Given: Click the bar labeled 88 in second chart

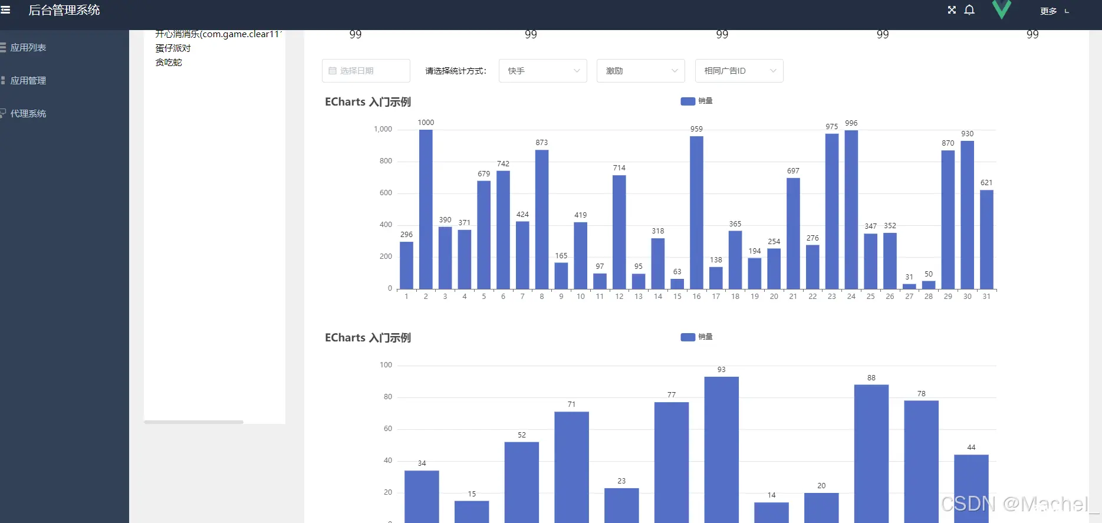Looking at the screenshot, I should point(871,454).
